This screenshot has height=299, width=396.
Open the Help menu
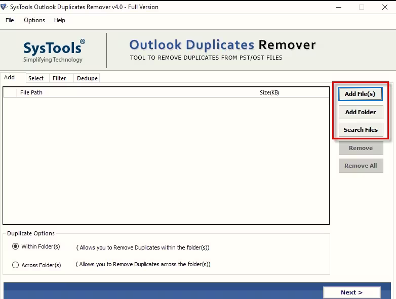click(60, 20)
